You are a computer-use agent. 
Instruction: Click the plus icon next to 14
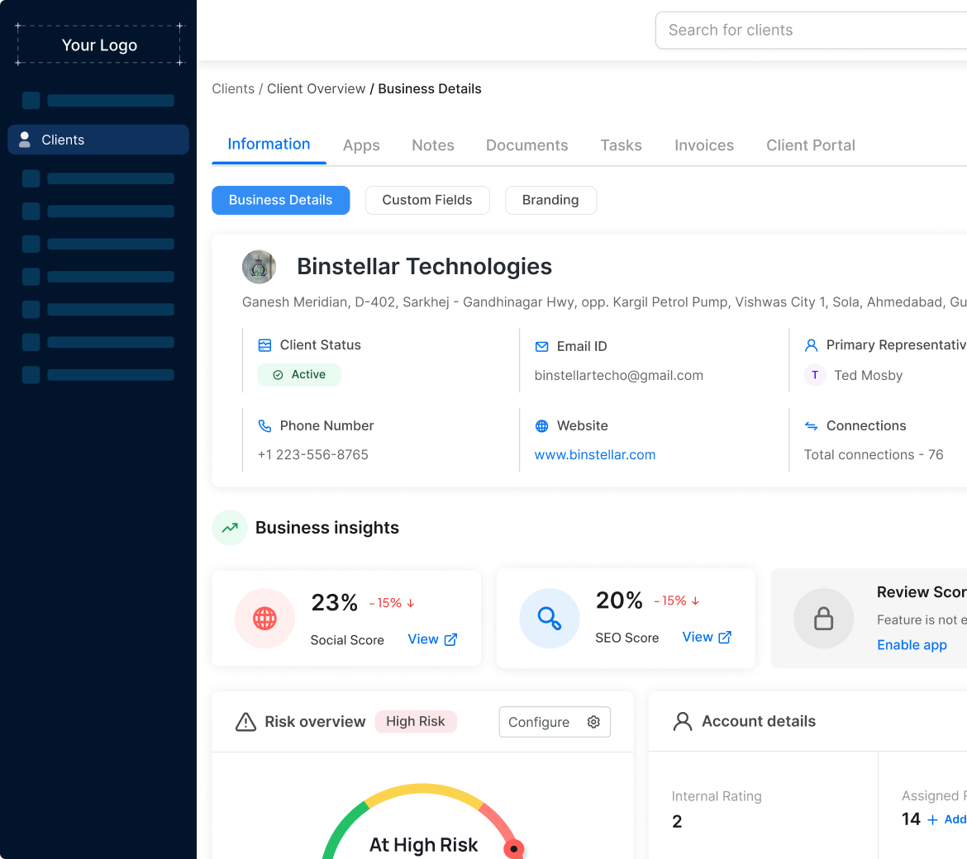(932, 819)
